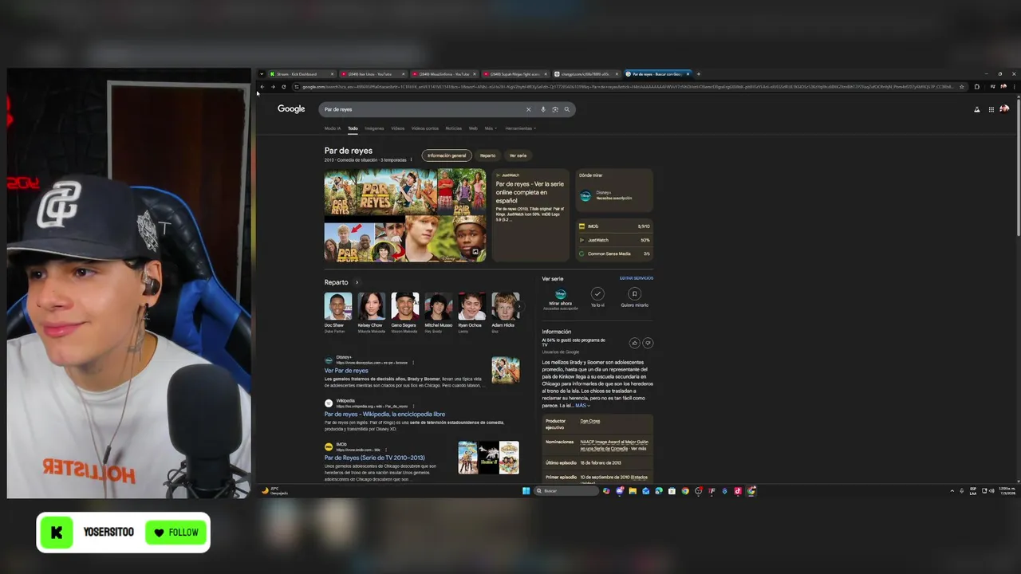Bookmark this page with star icon
This screenshot has height=574, width=1021.
962,87
